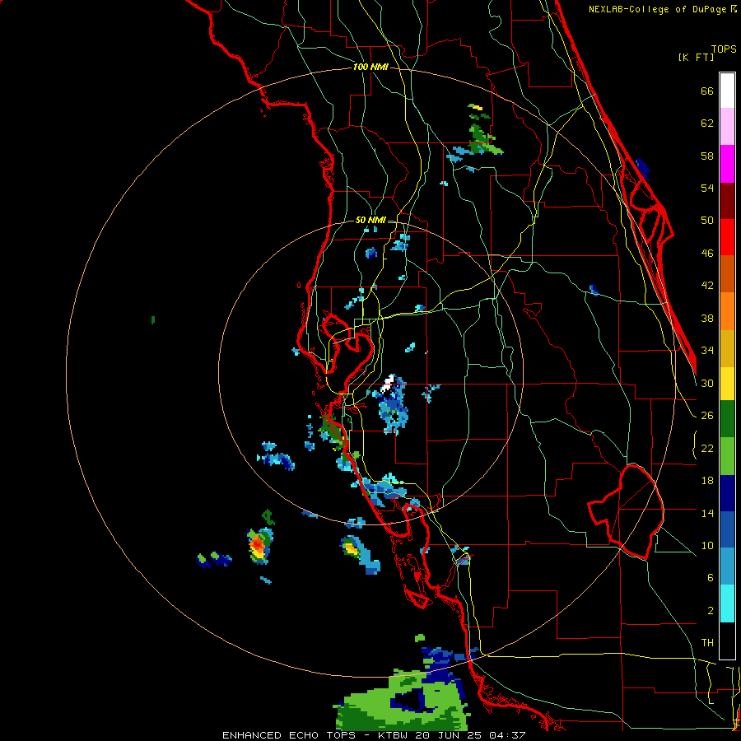Image resolution: width=741 pixels, height=741 pixels.
Task: Pick the magenta legend swatch
Action: pos(727,164)
